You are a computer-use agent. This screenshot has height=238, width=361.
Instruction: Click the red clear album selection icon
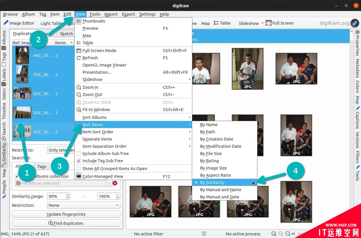(x=115, y=183)
